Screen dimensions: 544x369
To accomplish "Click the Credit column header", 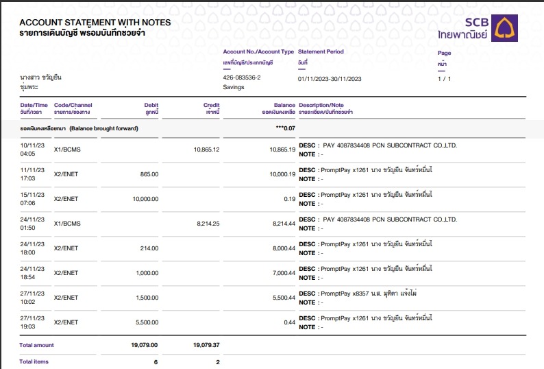I will [x=212, y=105].
